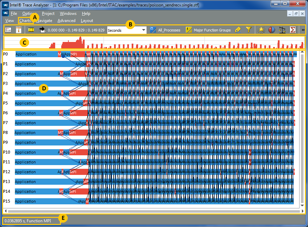Expand toolbar overflow double-arrow chevron
This screenshot has height=227, width=308.
[x=303, y=30]
